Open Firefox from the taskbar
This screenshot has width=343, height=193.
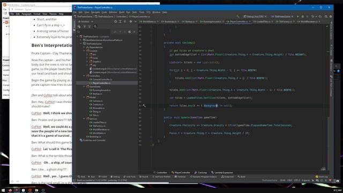(x=10, y=190)
